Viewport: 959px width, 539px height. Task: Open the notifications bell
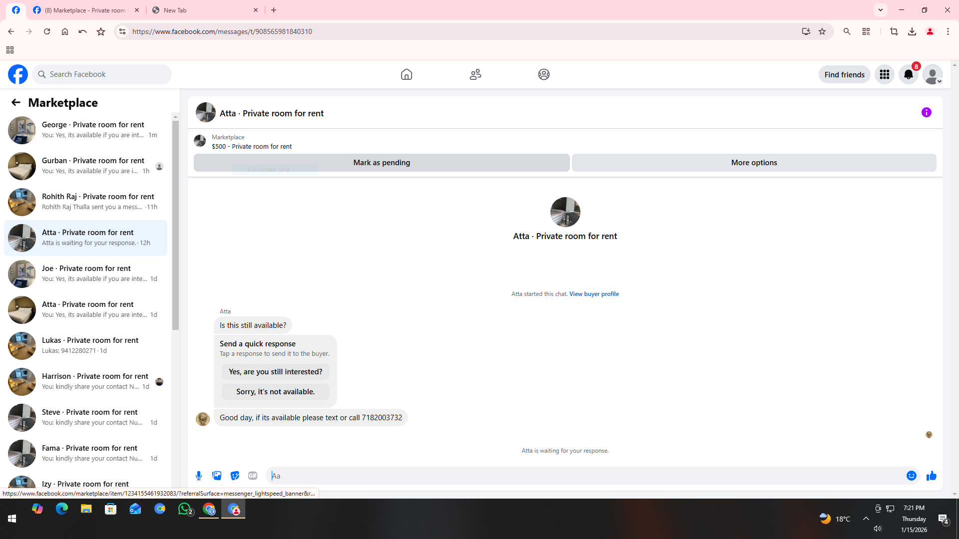pos(908,74)
